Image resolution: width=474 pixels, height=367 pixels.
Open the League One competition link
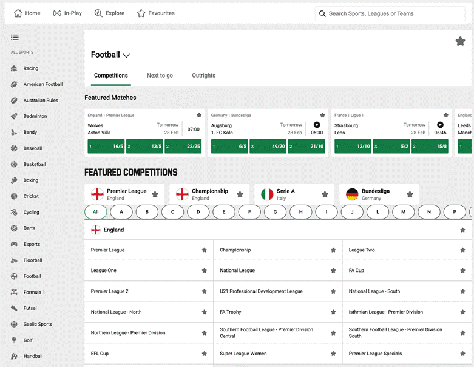(x=104, y=271)
